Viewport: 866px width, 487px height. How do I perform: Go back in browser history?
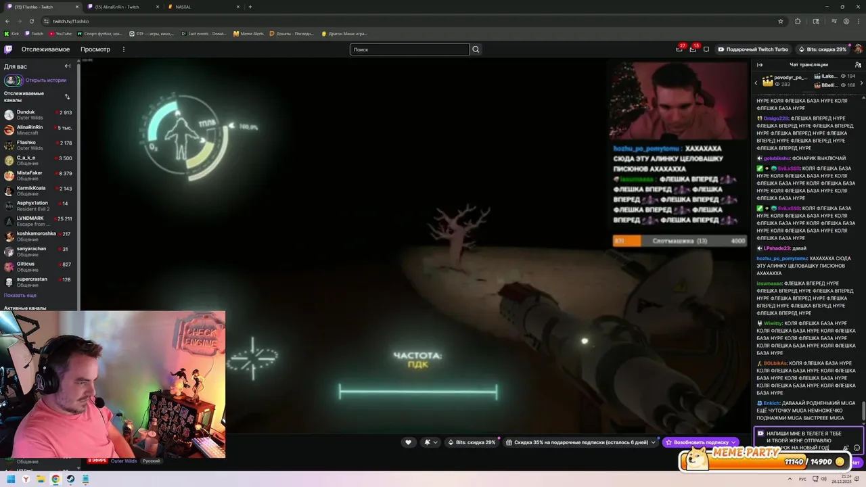7,21
